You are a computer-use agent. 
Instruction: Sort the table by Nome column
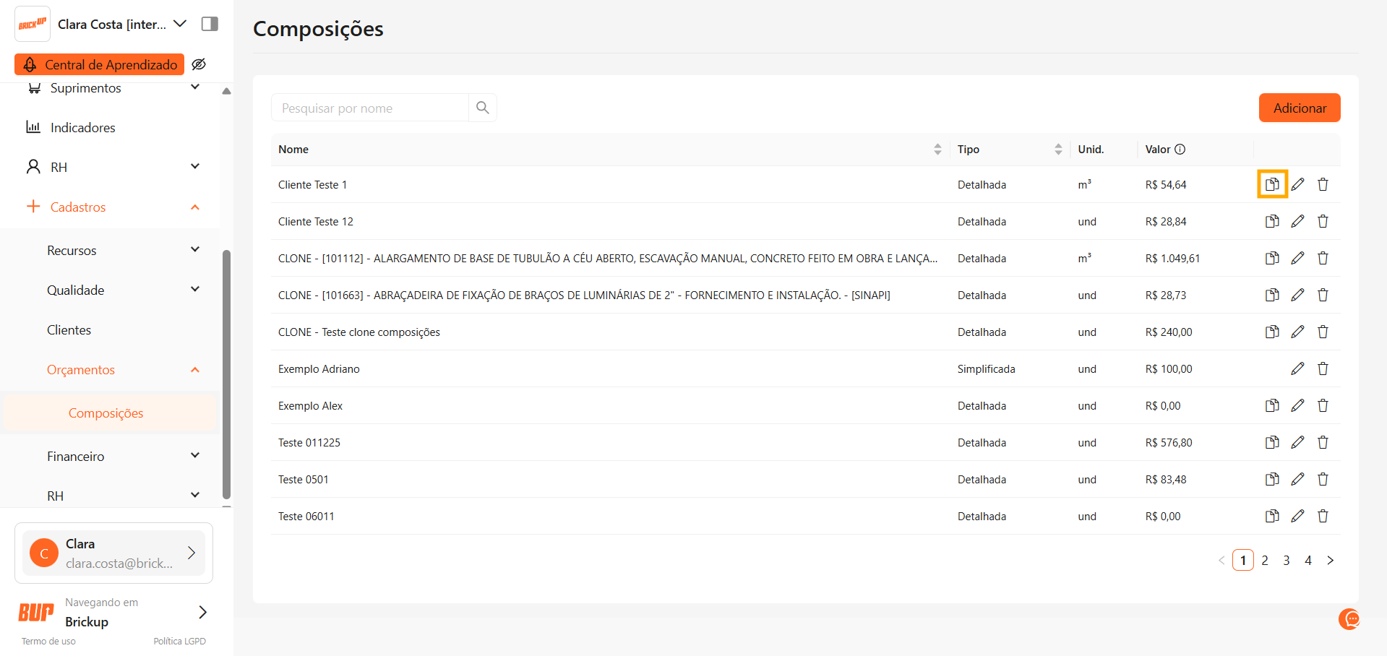[937, 150]
